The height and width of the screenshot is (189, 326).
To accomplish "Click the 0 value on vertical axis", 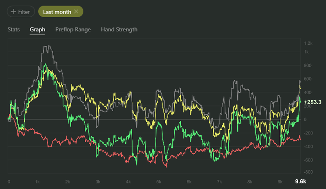I will [x=306, y=119].
